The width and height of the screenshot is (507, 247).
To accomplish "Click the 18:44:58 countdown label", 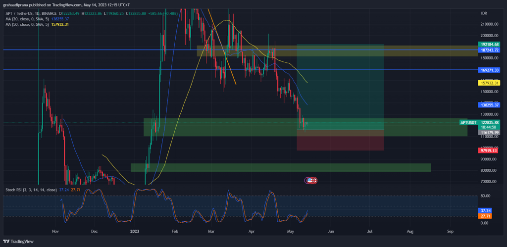I will (x=488, y=127).
